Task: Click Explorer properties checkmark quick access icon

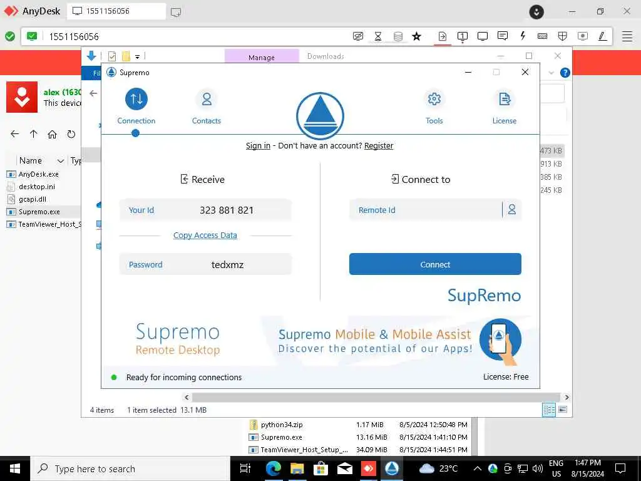Action: click(x=112, y=56)
